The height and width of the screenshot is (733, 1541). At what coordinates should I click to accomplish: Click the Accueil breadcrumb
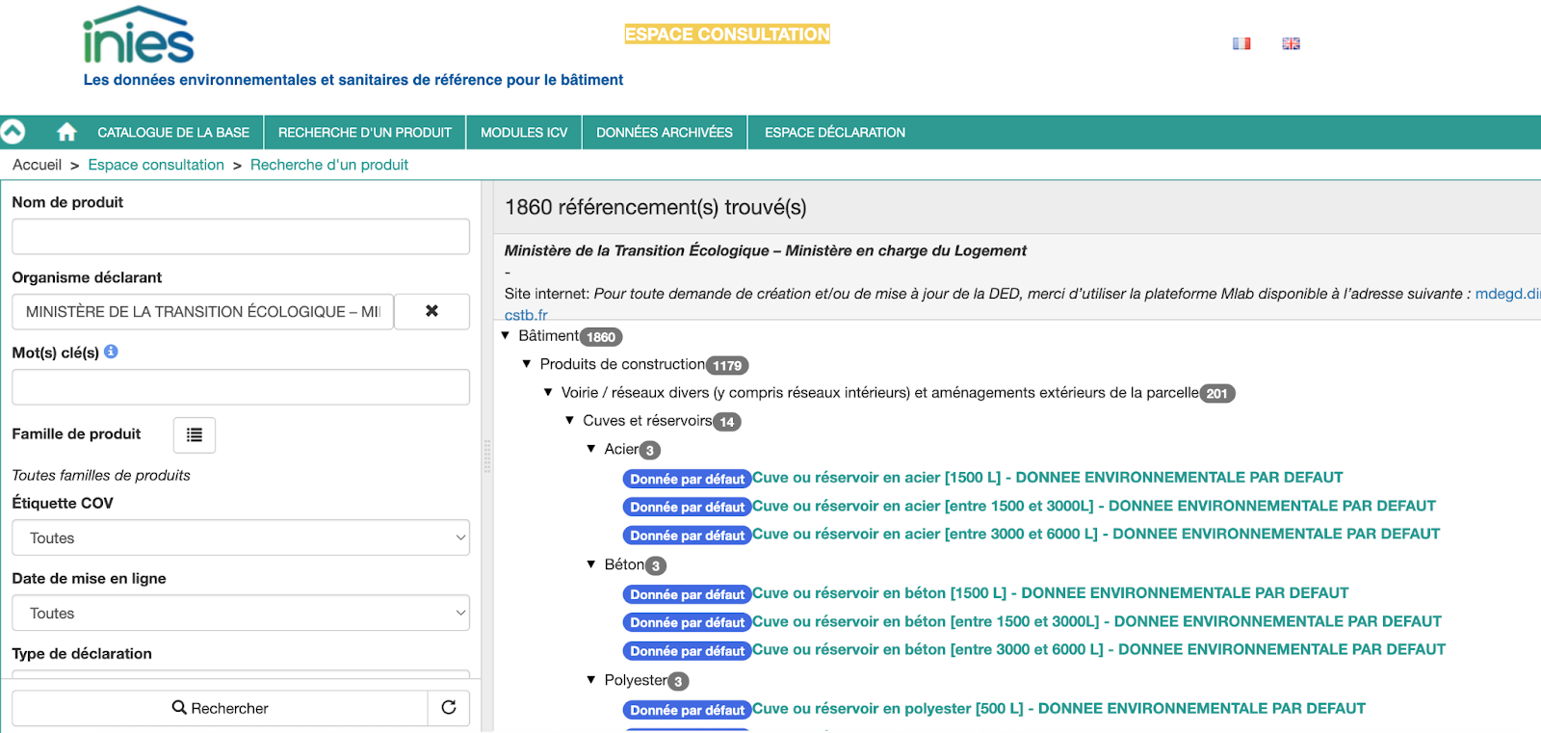pyautogui.click(x=37, y=165)
